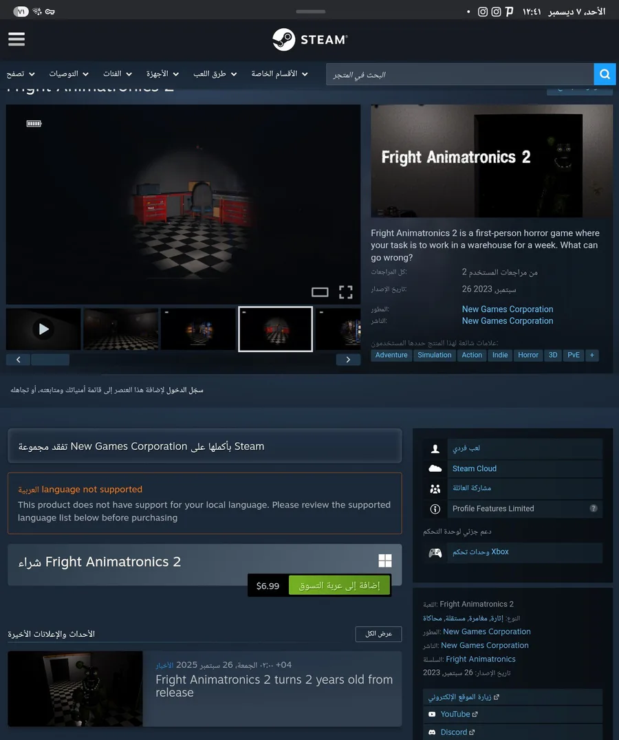Viewport: 619px width, 740px height.
Task: Expand the التوصيات recommendations dropdown
Action: click(x=69, y=74)
